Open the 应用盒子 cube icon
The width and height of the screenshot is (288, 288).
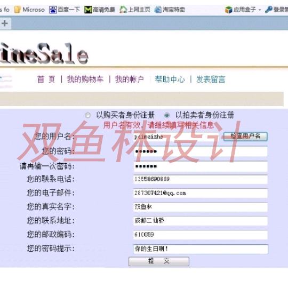click(228, 10)
